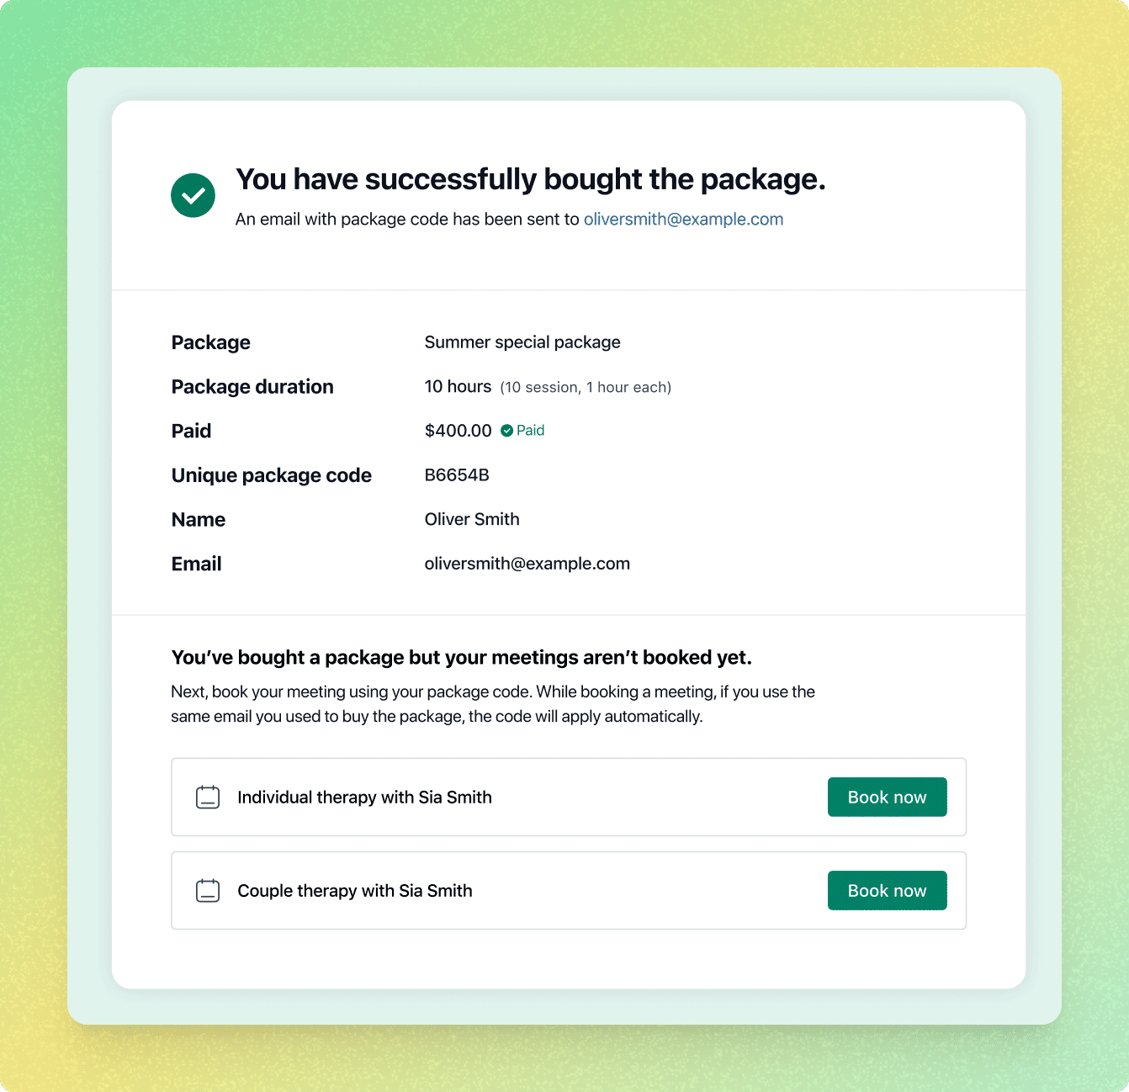Click the session breakdown note in parentheses
This screenshot has height=1092, width=1129.
click(586, 387)
